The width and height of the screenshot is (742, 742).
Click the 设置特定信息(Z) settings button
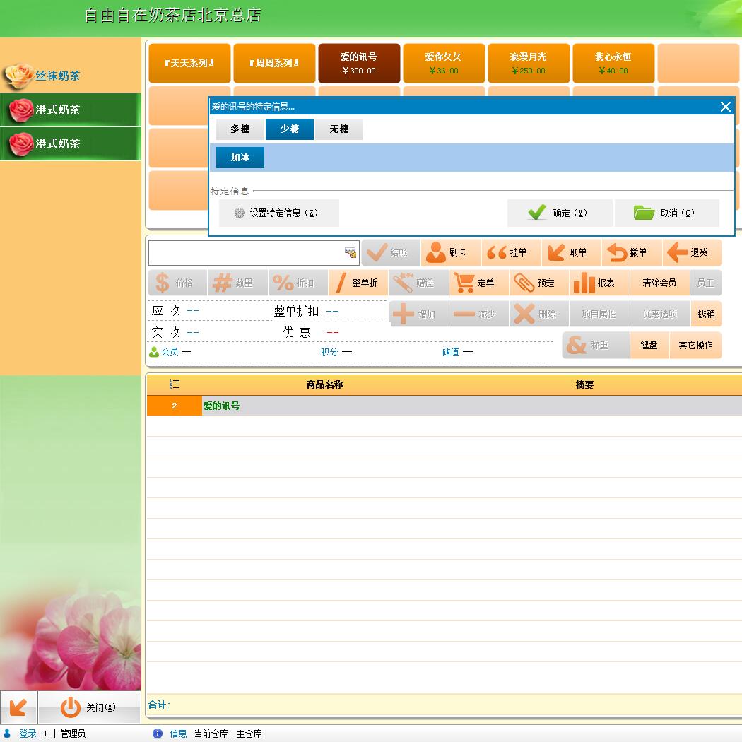coord(278,213)
